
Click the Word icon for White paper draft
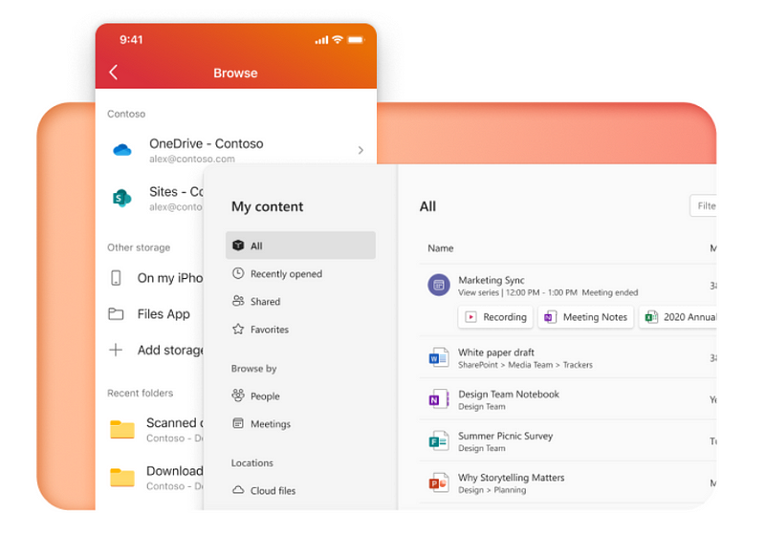point(439,357)
